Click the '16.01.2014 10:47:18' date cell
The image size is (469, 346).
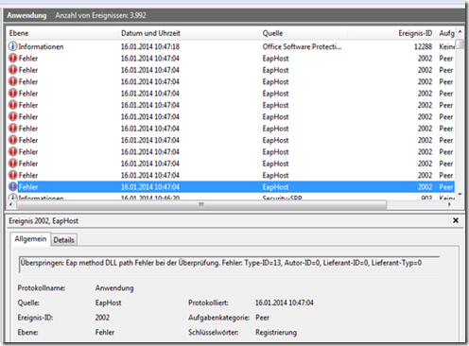pyautogui.click(x=150, y=46)
